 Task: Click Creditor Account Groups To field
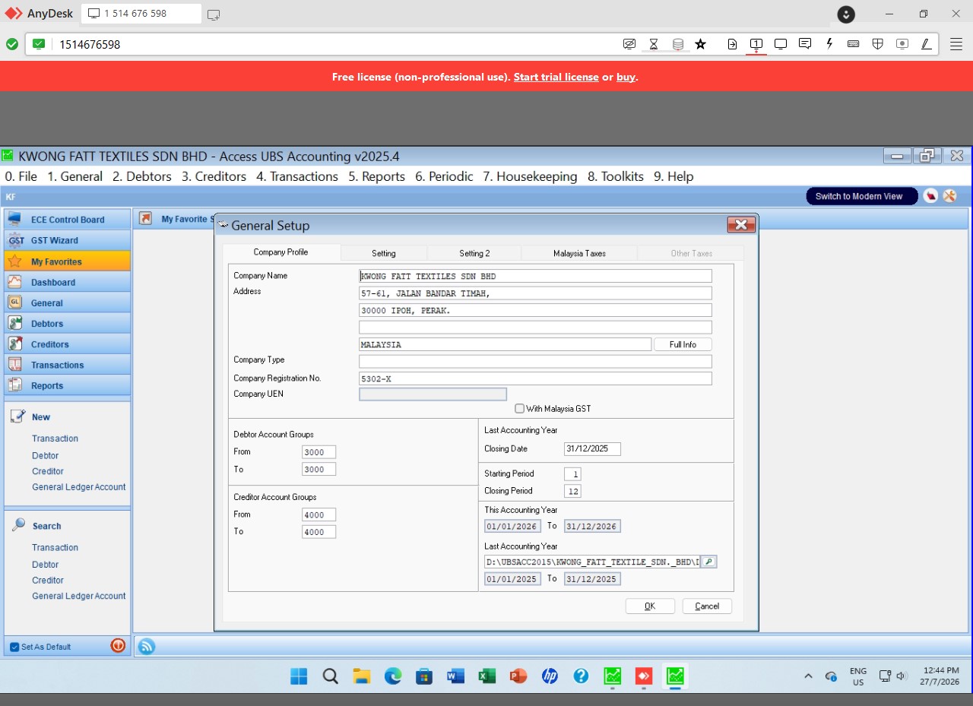pos(319,532)
